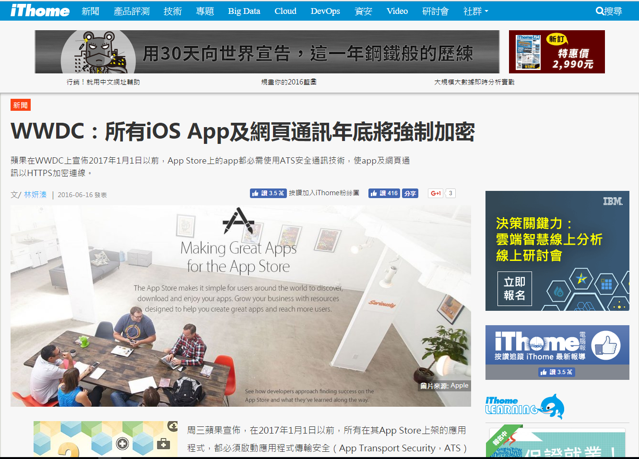Open the DevOps navigation item
This screenshot has width=639, height=459.
pos(325,11)
